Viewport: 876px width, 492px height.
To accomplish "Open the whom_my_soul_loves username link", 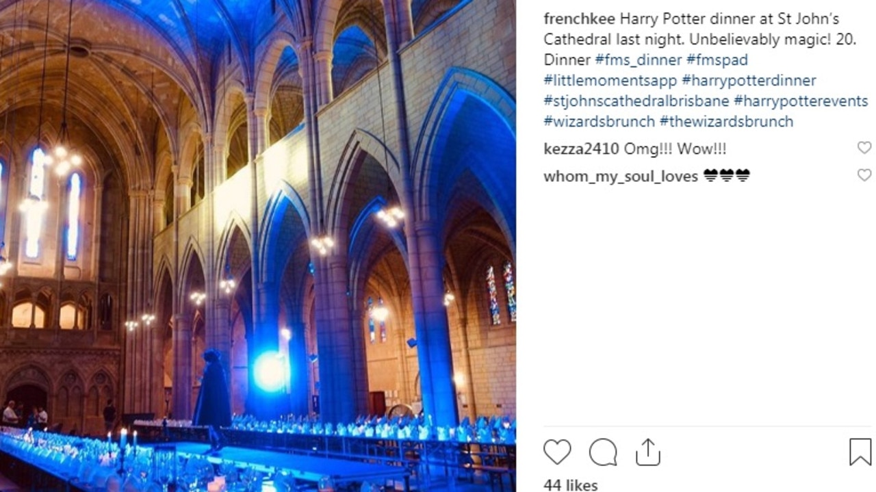I will point(621,176).
